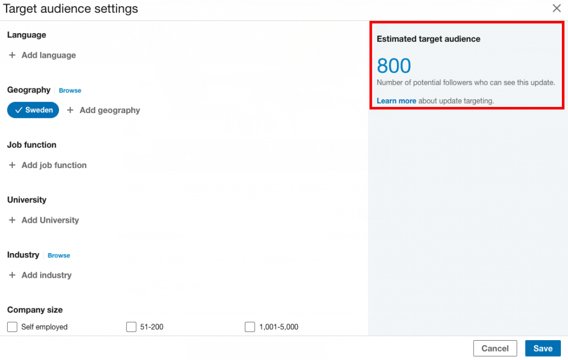Screen dimensions: 568x360
Task: Browse geography options
Action: tap(70, 90)
